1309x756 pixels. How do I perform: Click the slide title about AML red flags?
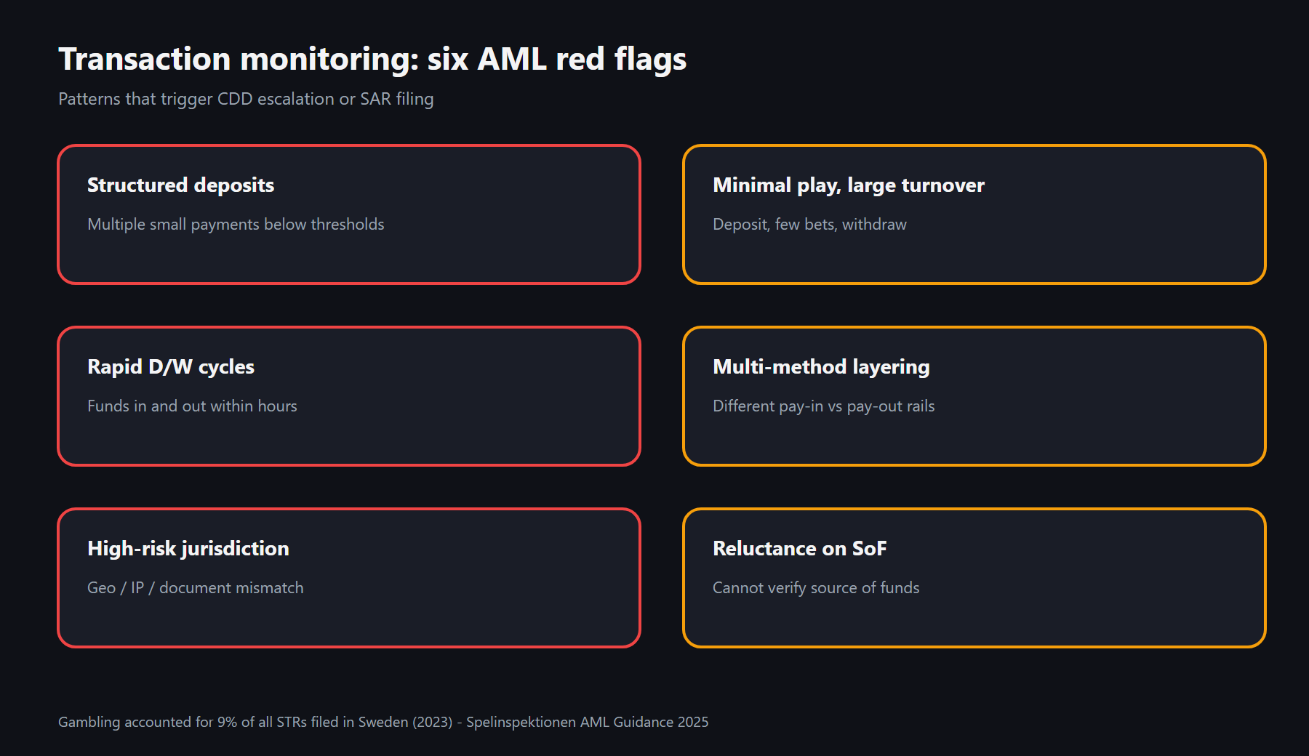[x=372, y=60]
